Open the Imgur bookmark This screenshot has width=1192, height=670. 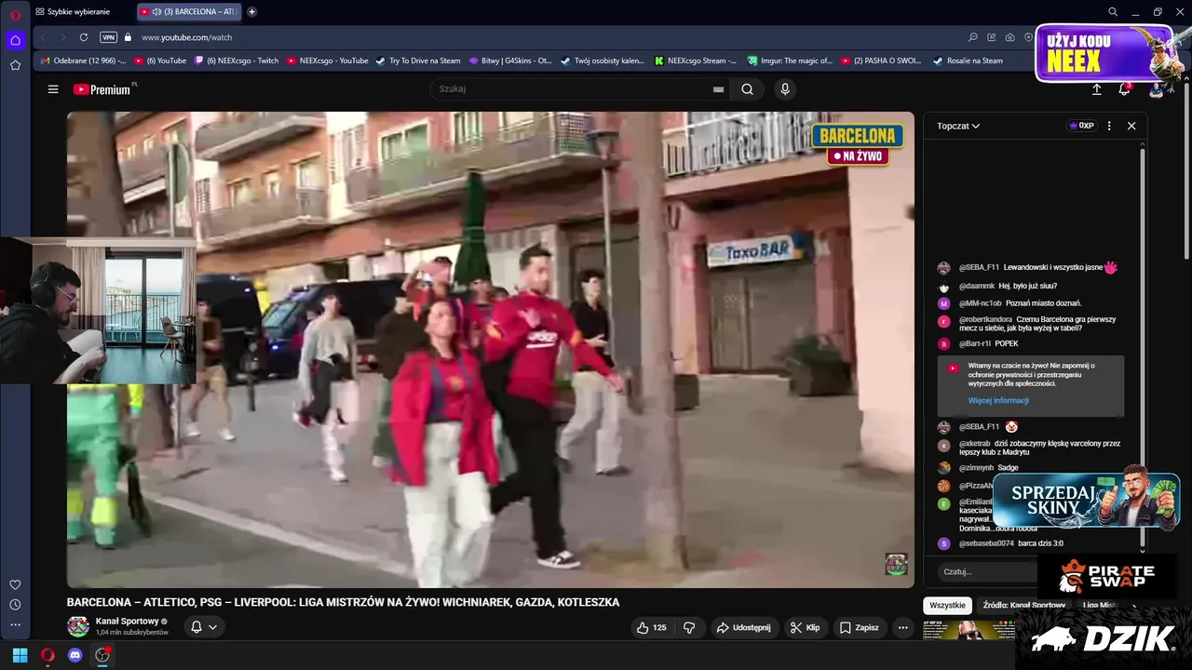pos(790,60)
